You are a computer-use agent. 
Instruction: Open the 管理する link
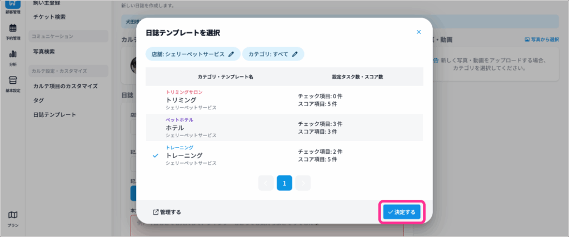pyautogui.click(x=167, y=212)
